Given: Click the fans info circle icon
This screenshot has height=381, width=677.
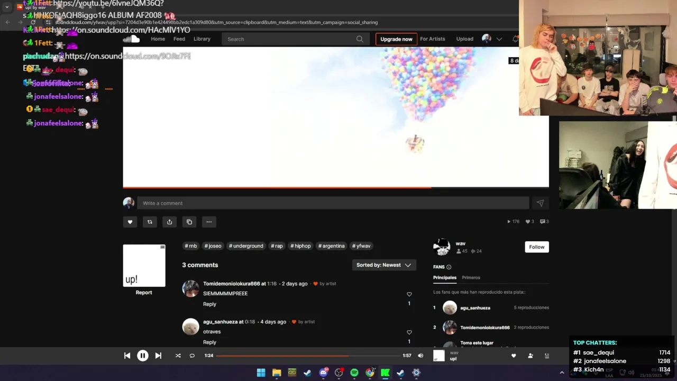Looking at the screenshot, I should click(x=449, y=267).
